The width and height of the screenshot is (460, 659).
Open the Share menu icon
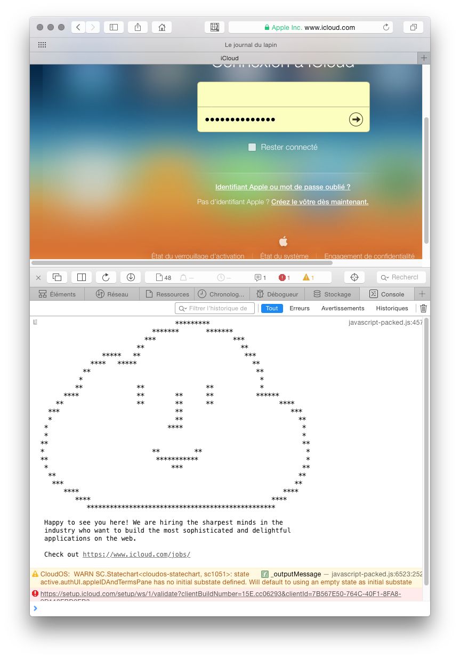(138, 27)
